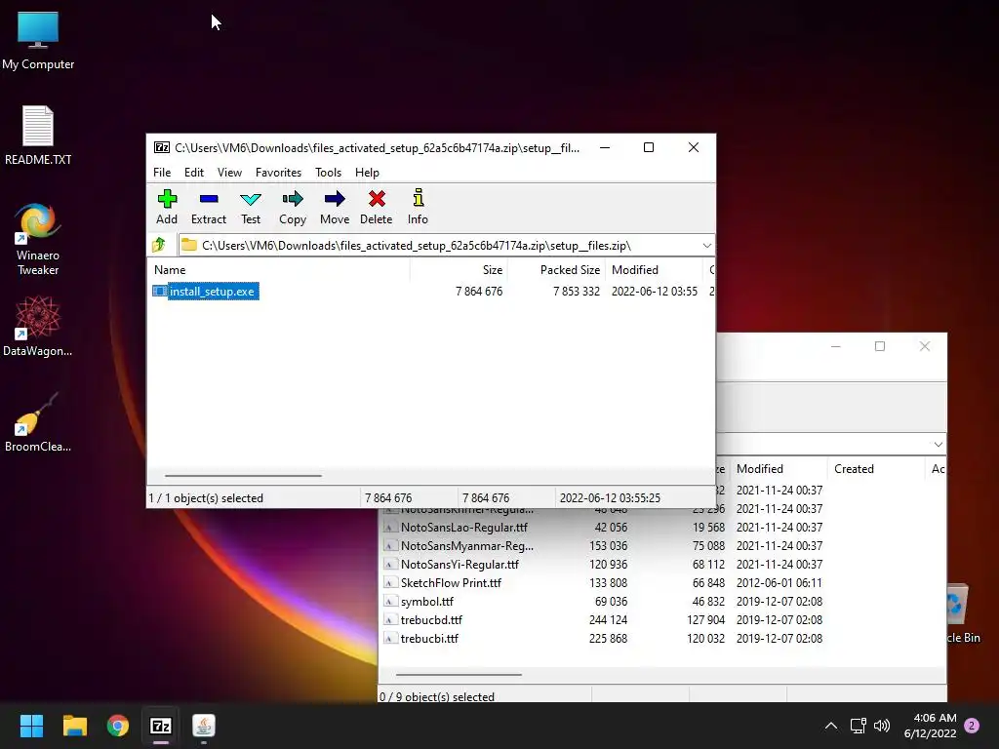The height and width of the screenshot is (749, 999).
Task: Select trebucbi.ttf file
Action: click(429, 638)
